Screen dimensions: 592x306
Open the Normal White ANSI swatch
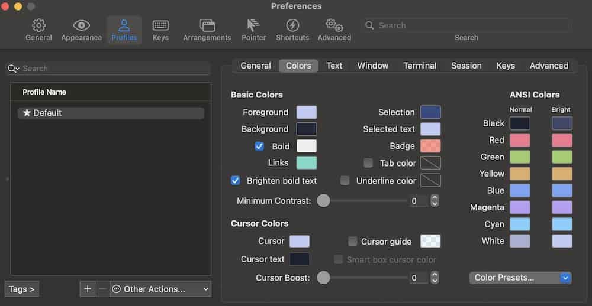[x=520, y=241]
